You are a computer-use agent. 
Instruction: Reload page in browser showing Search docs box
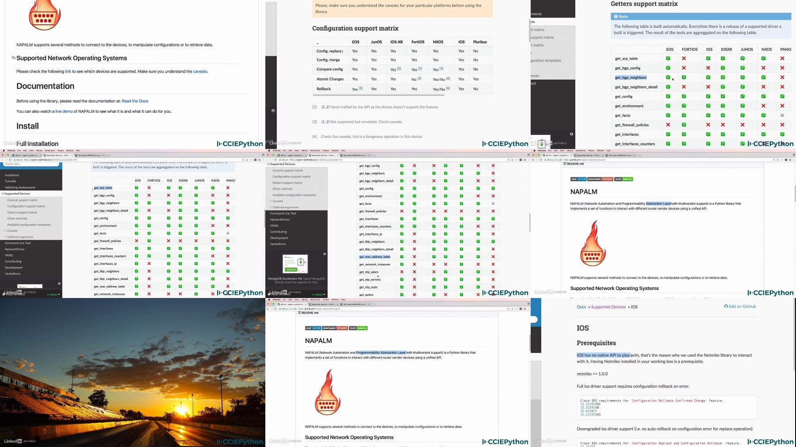click(10, 160)
